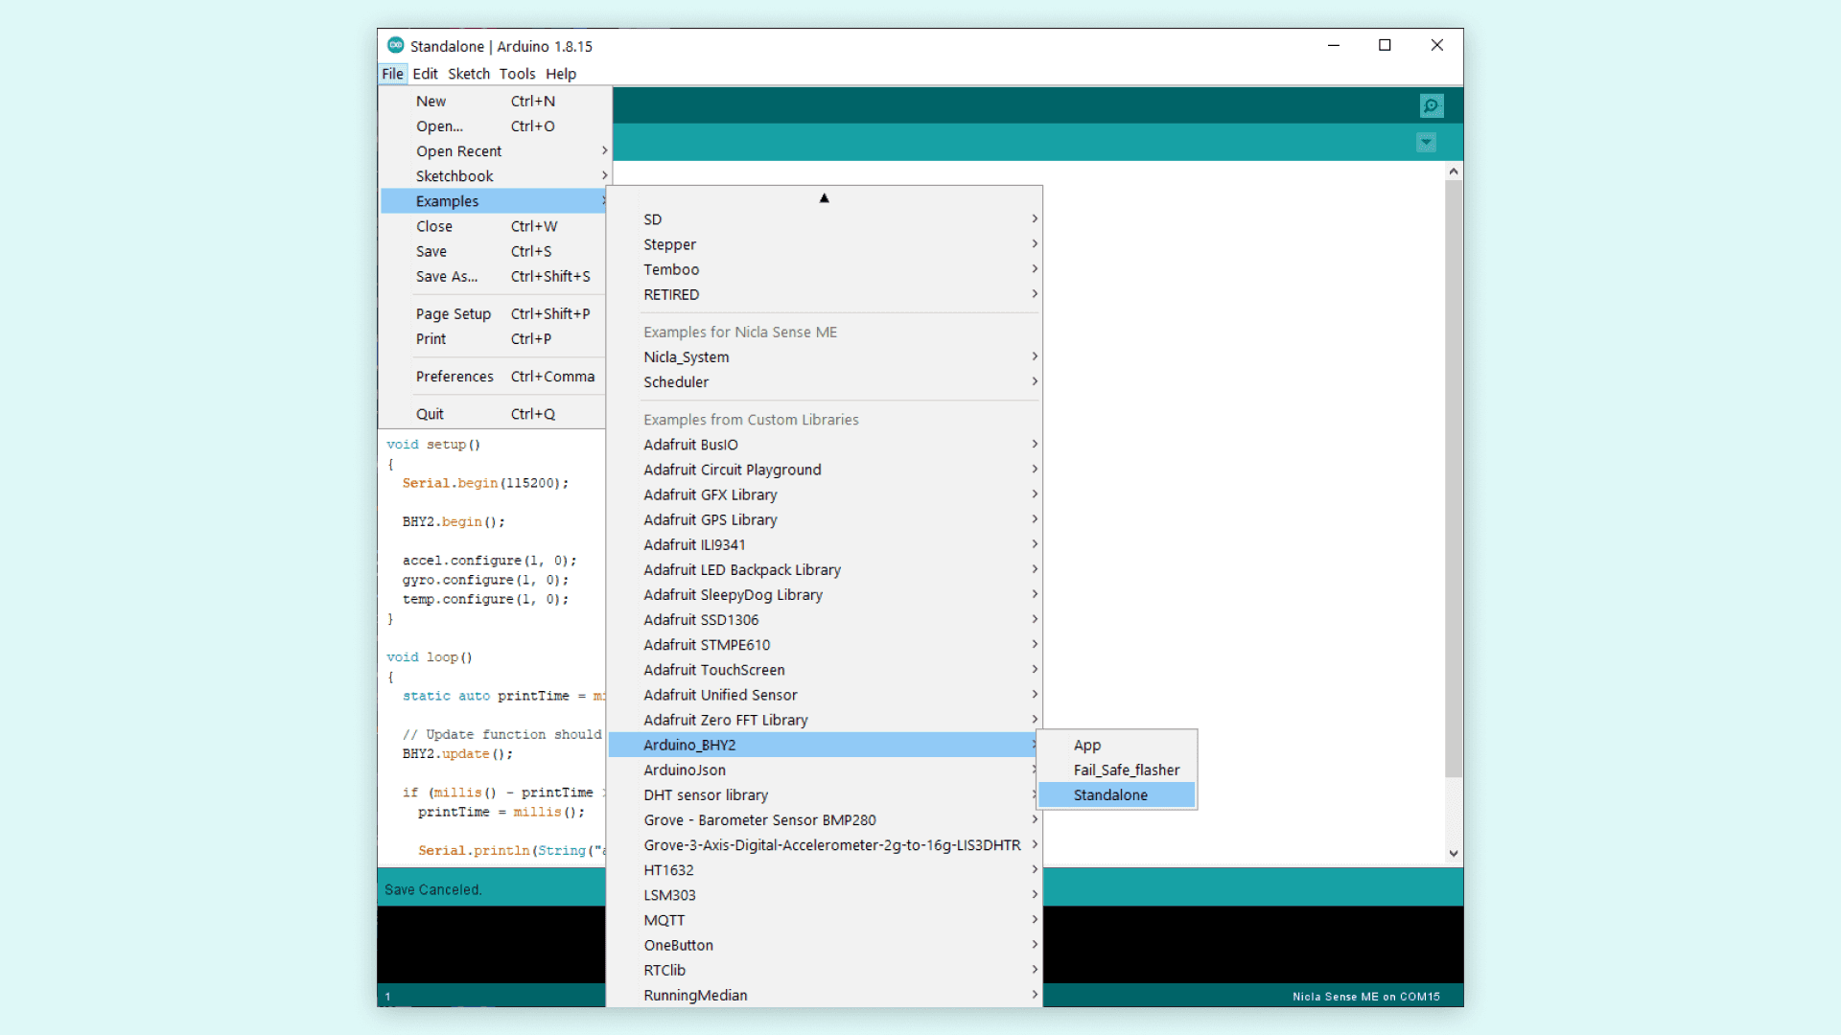Click the tab dropdown arrow icon
Screen dimensions: 1841x1035
coord(1426,143)
